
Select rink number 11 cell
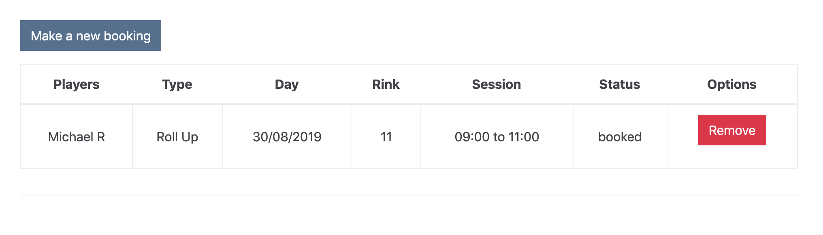tap(386, 137)
